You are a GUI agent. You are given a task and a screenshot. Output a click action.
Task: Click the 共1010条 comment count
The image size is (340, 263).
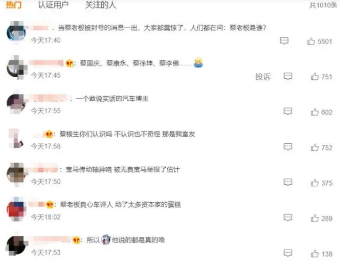323,5
